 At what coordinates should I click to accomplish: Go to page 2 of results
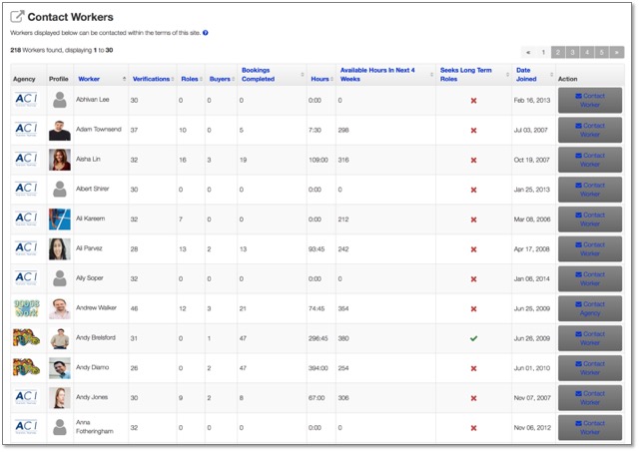pyautogui.click(x=558, y=51)
